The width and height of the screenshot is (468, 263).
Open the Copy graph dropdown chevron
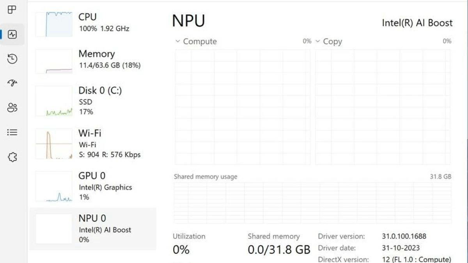(x=317, y=41)
